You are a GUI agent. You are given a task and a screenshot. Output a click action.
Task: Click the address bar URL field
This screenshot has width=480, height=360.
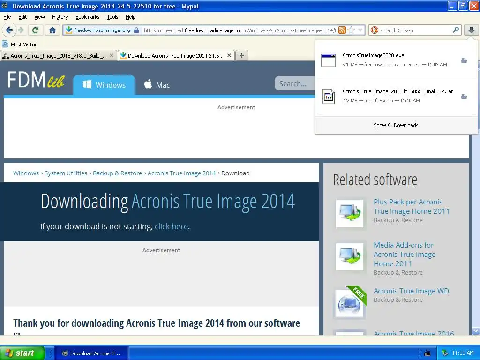[240, 30]
